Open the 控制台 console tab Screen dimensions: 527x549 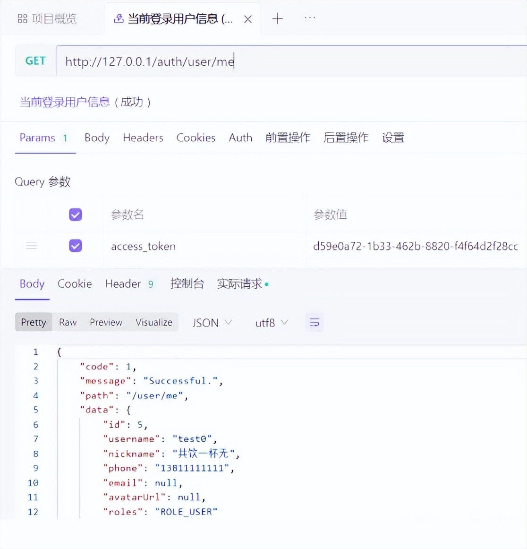(187, 284)
